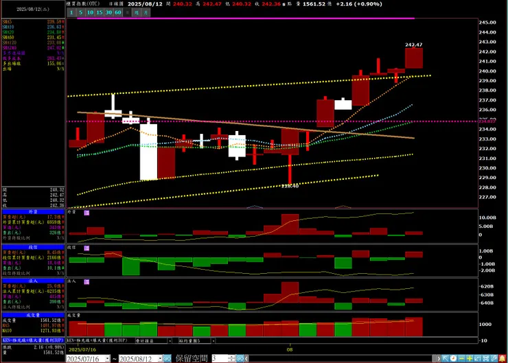Select the 60-minute timeframe button
Viewport: 508px width, 363px height.
118,12
